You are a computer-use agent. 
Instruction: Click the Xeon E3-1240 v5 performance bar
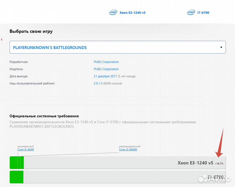point(117,163)
